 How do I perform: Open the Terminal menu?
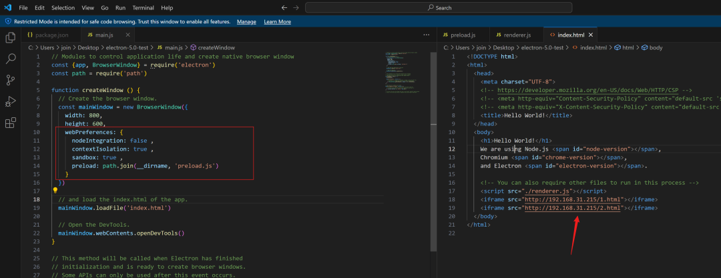(144, 8)
